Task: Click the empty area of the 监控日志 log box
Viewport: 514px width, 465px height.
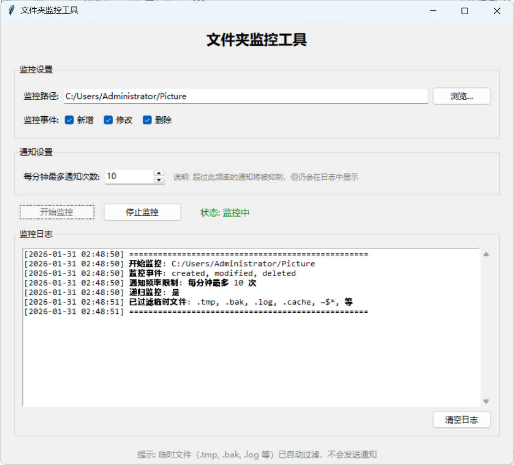Action: [252, 360]
